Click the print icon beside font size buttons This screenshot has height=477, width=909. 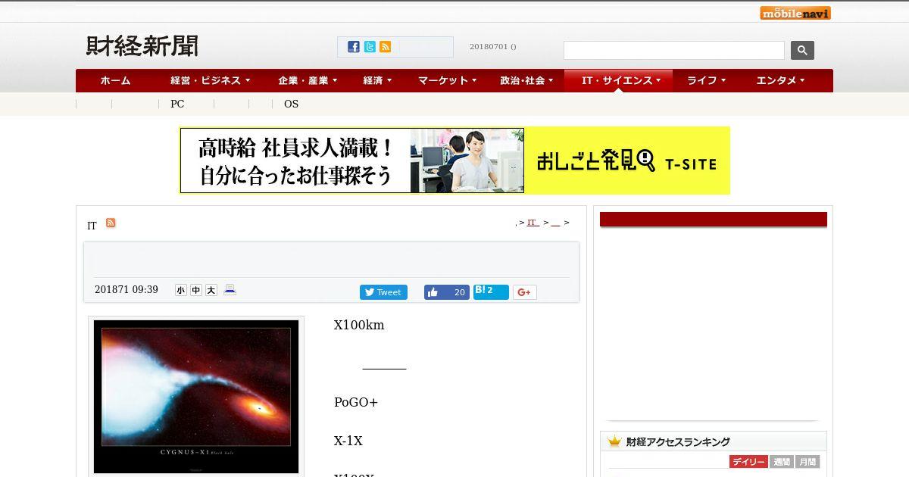[x=230, y=289]
